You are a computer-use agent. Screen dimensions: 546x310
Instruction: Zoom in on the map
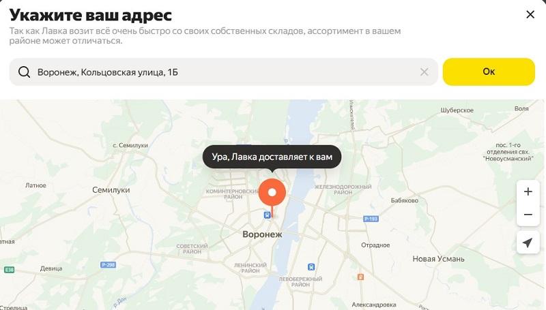click(528, 191)
